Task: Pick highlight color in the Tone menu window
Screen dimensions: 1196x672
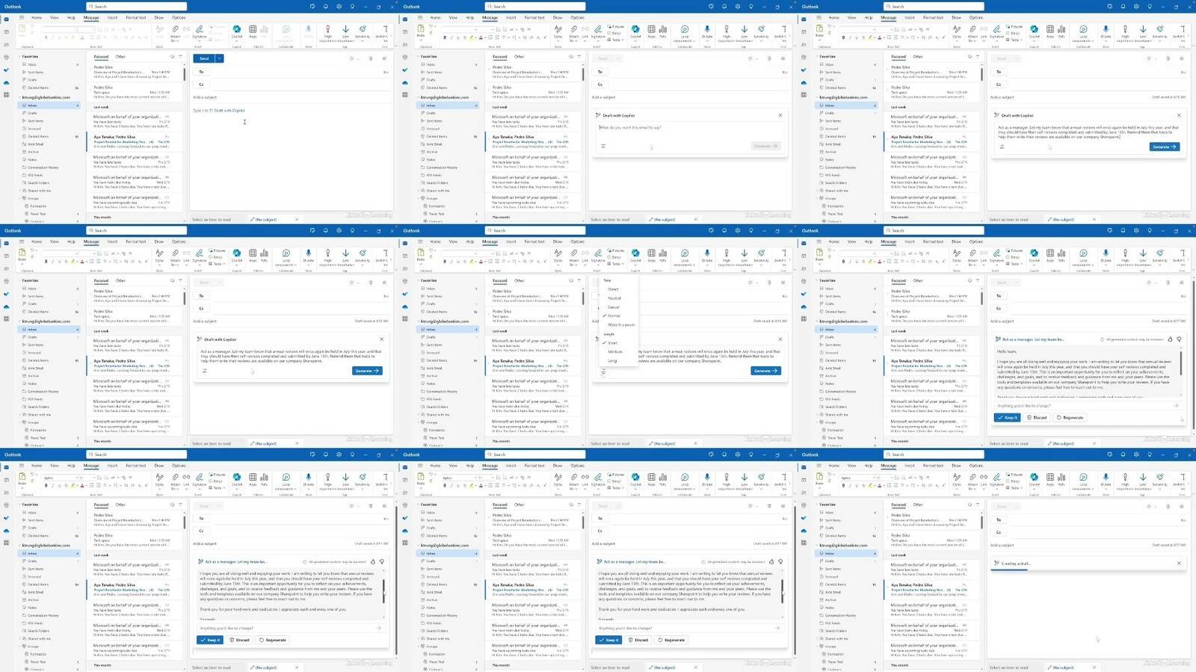Action: point(472,262)
